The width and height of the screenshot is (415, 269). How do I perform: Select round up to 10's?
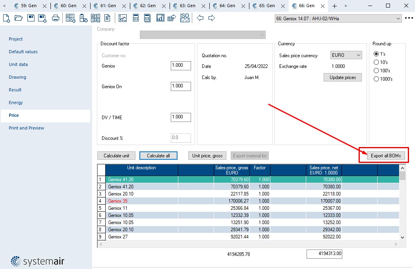pyautogui.click(x=376, y=62)
